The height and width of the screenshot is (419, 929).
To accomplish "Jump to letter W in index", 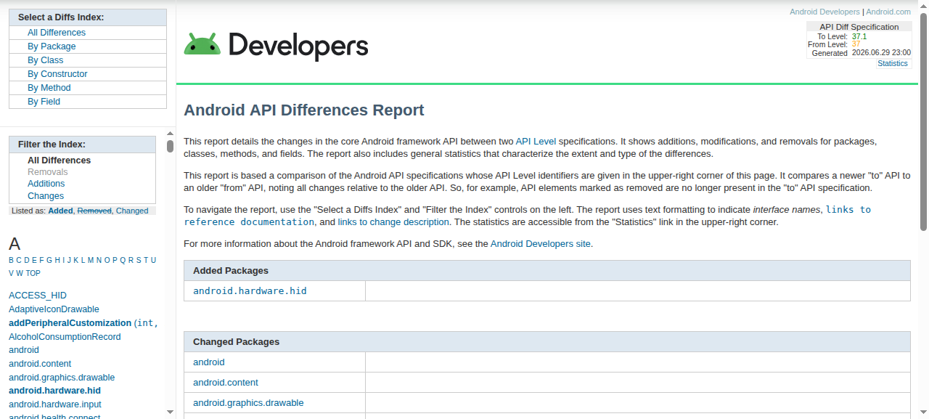I will (x=20, y=274).
